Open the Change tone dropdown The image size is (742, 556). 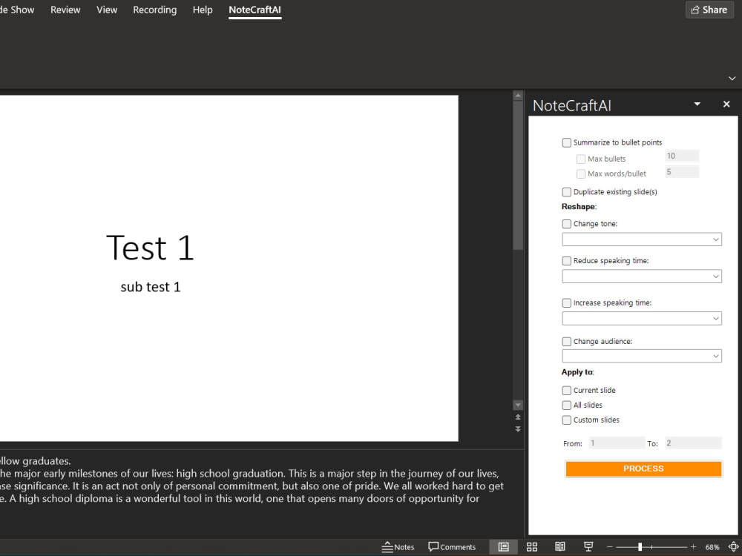coord(642,239)
